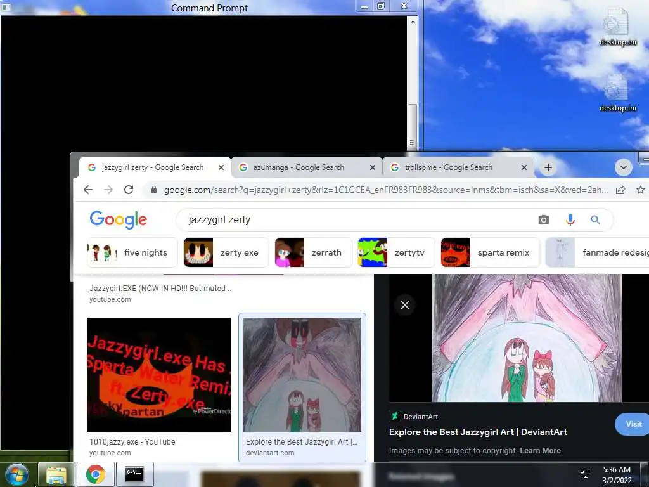Screen dimensions: 649x487
Task: Select the upper desktop.ini desktop icon
Action: click(617, 26)
